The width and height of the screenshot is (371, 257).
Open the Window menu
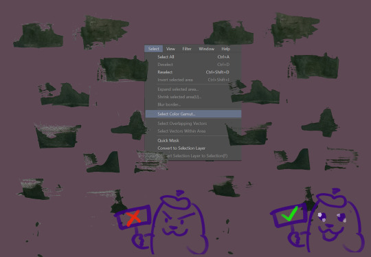click(206, 49)
